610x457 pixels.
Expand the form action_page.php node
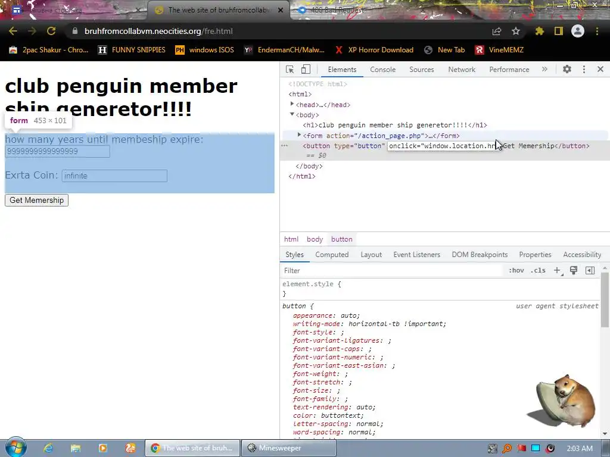pos(299,135)
